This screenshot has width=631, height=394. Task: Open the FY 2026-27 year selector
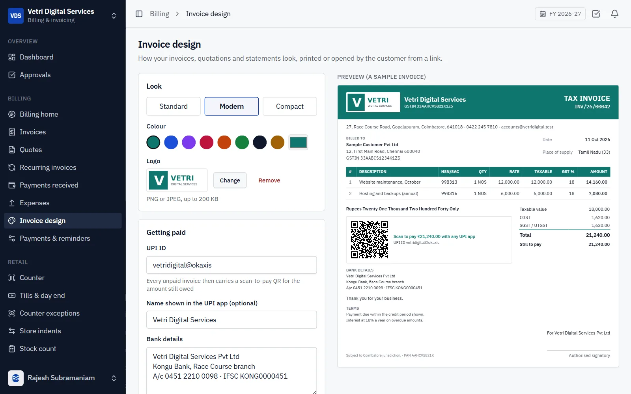pyautogui.click(x=560, y=14)
